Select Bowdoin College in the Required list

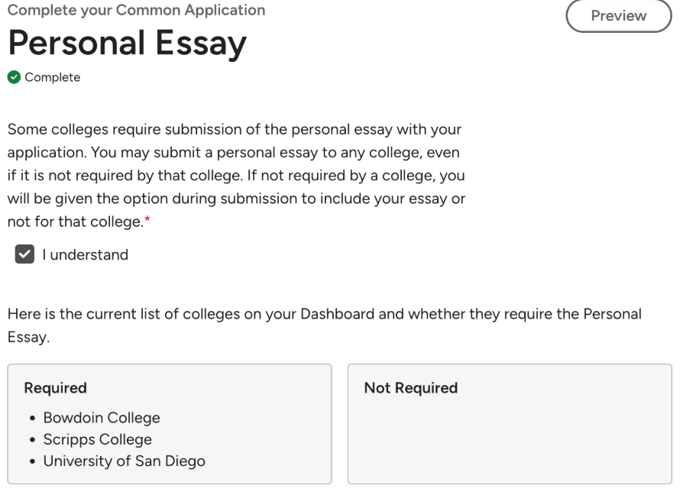(102, 418)
